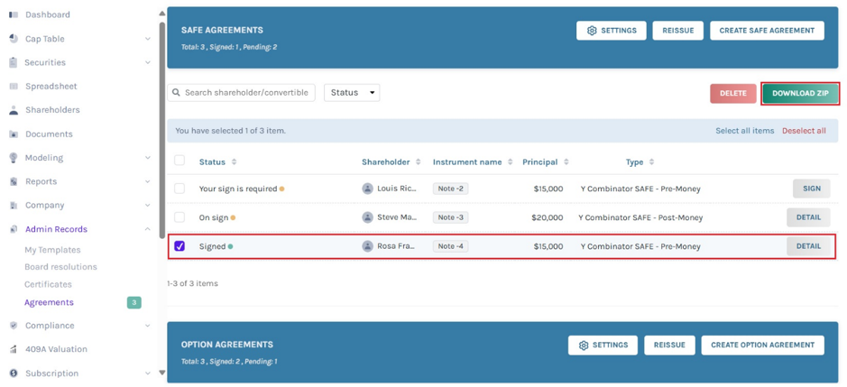Sort by Instrument name column arrows
Screen dimensions: 847x387
510,161
